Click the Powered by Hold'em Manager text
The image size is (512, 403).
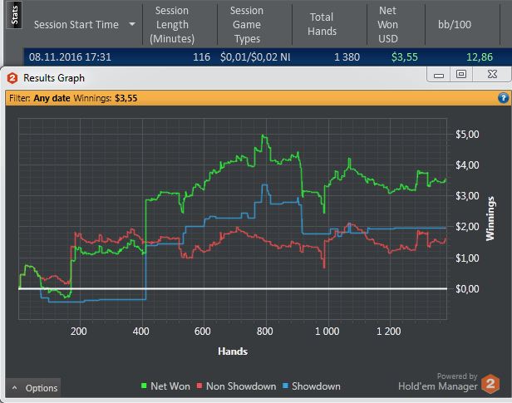coord(438,381)
